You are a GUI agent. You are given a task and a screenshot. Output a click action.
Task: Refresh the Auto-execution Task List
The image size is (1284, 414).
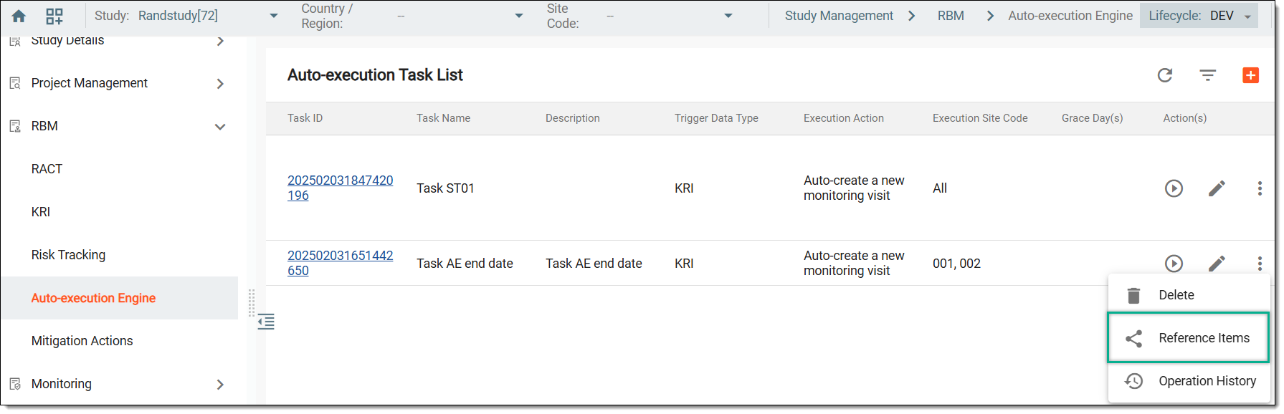coord(1165,75)
